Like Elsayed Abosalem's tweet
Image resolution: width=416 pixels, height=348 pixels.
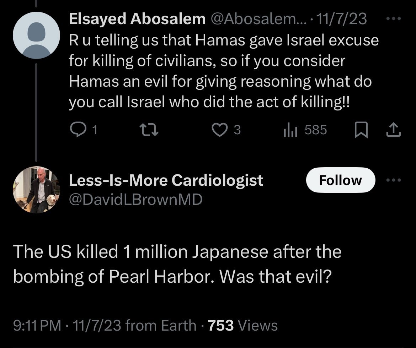pos(219,130)
